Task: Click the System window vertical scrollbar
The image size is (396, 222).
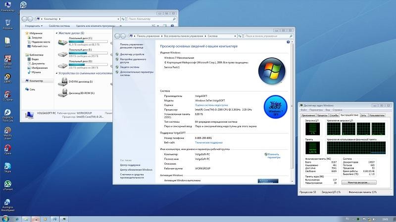Action: click(292, 106)
